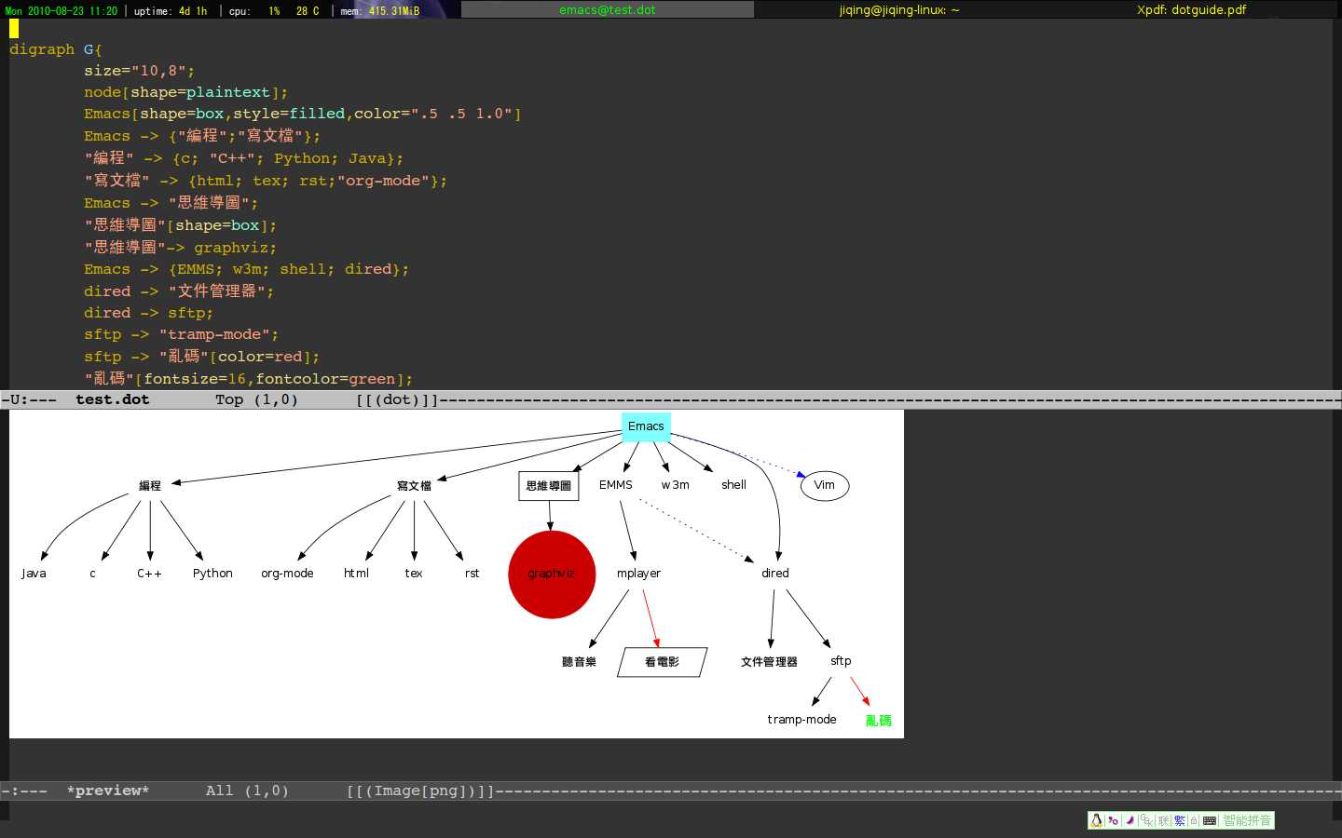
Task: Click the All position indicator in preview mode line
Action: click(x=220, y=791)
